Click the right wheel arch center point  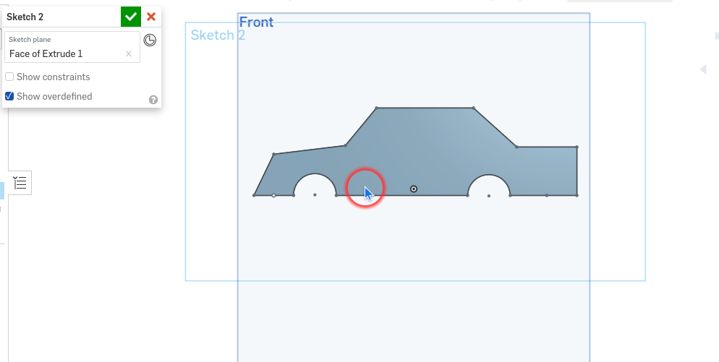click(x=489, y=196)
